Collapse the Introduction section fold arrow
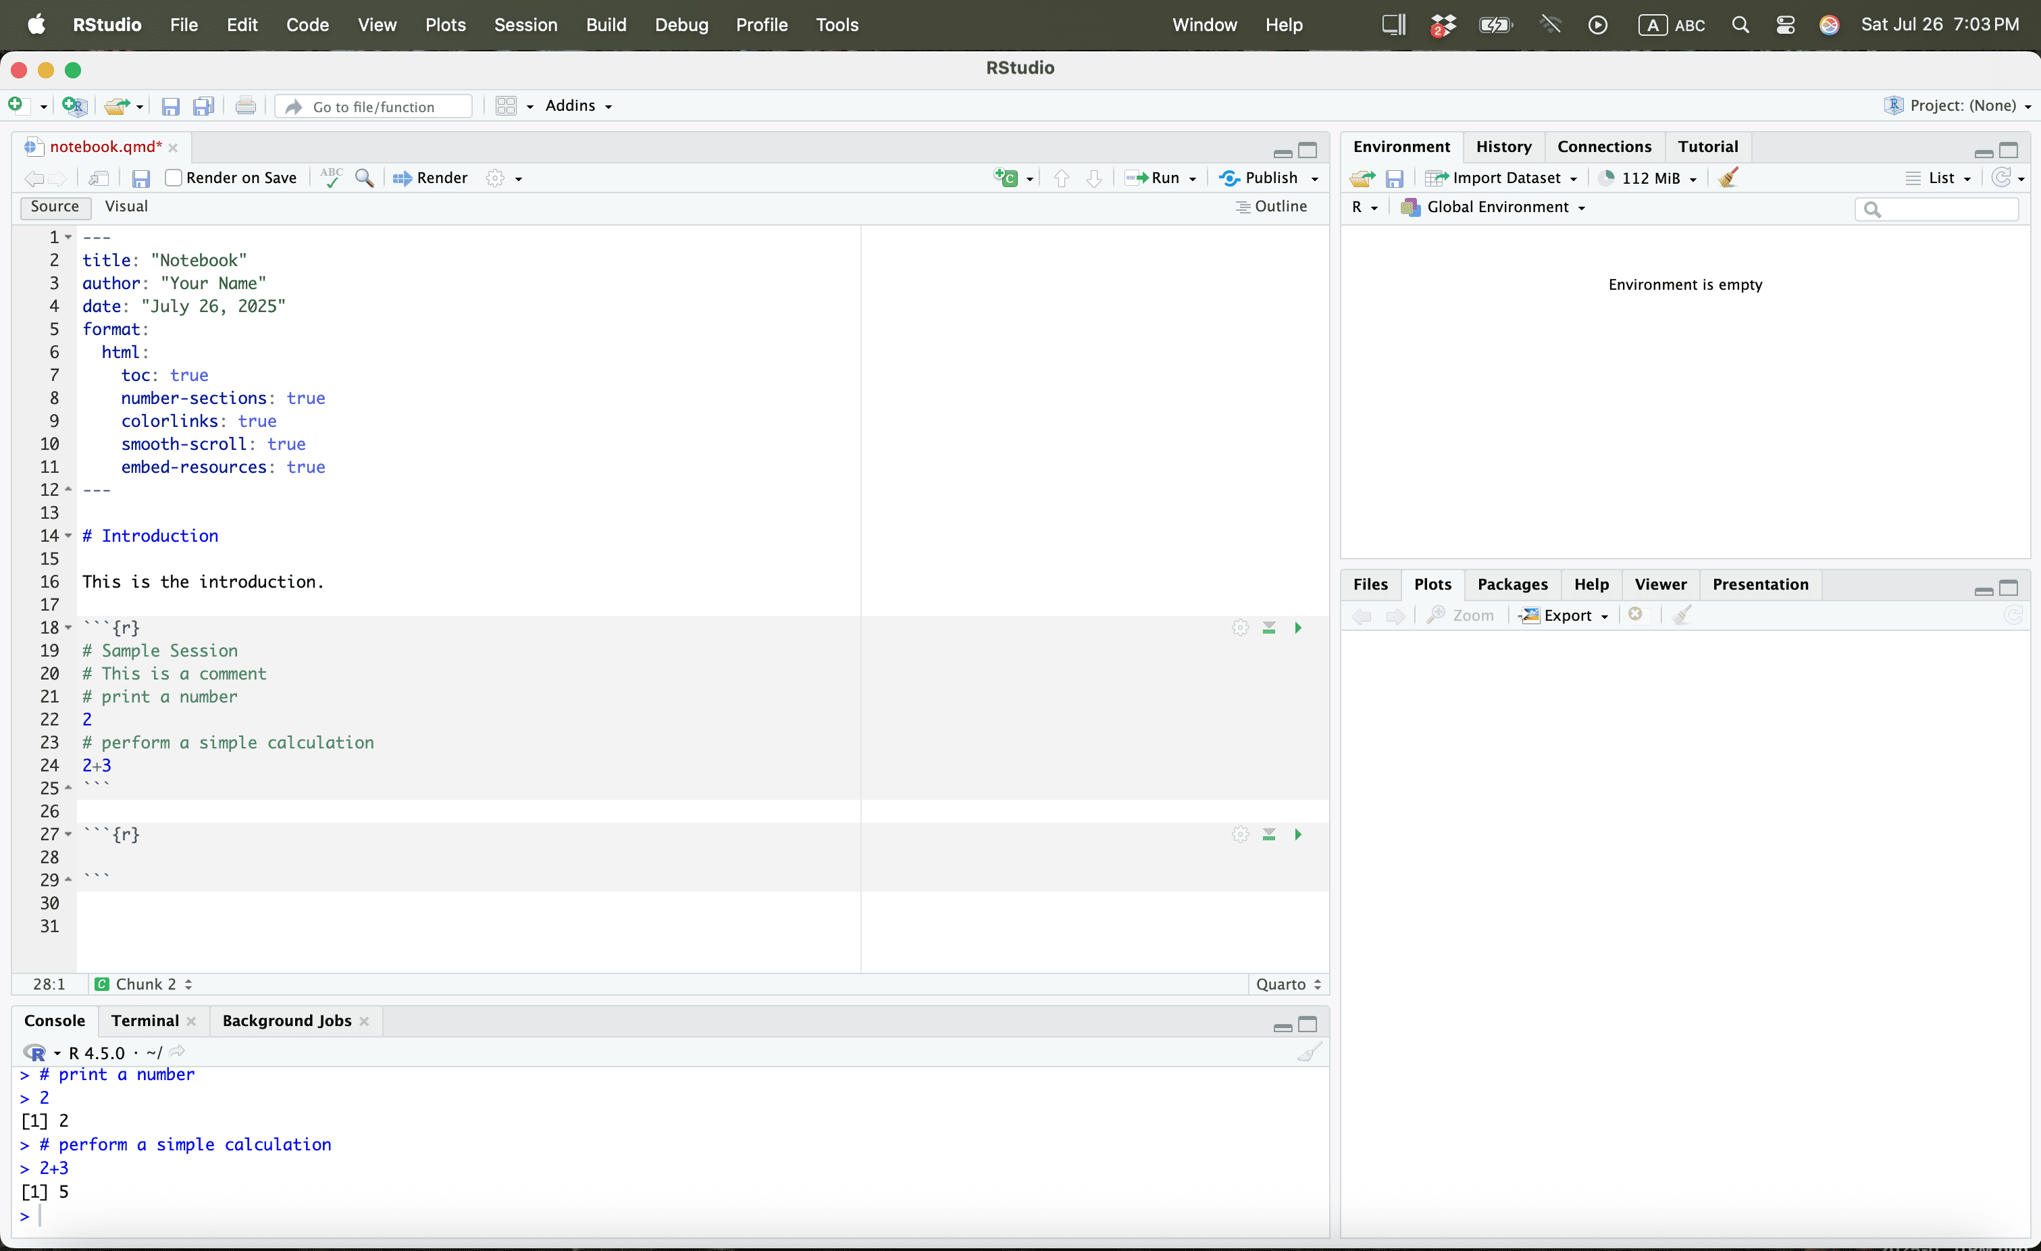 (69, 536)
